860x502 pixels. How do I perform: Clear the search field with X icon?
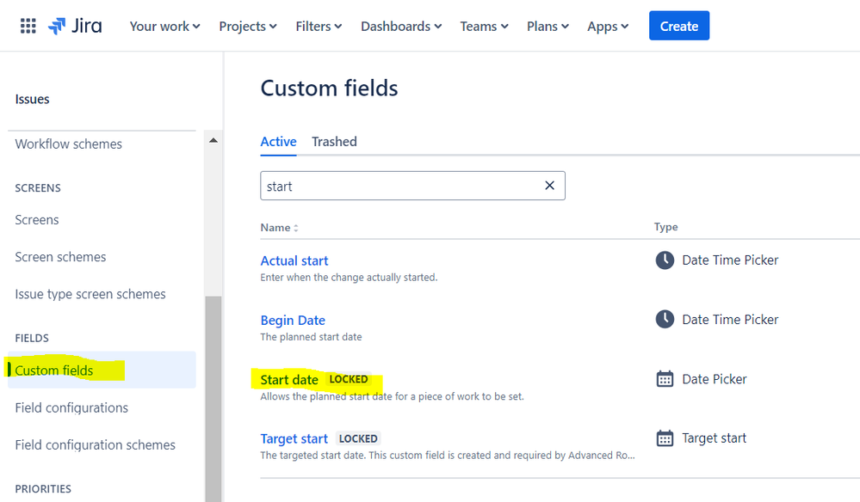(549, 186)
